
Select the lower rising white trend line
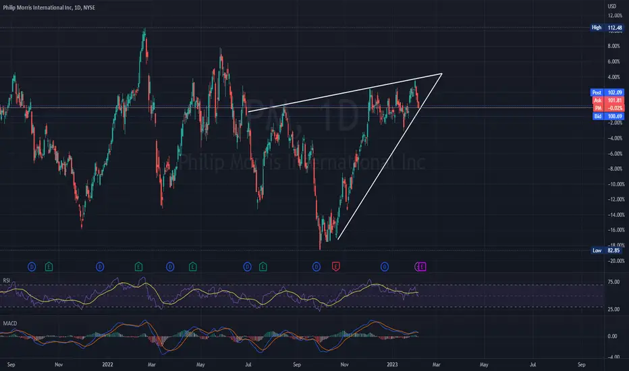[389, 156]
